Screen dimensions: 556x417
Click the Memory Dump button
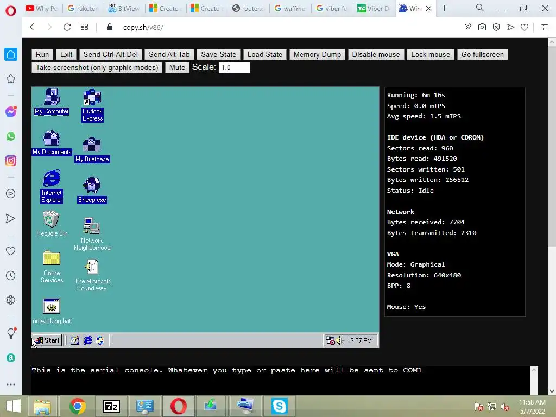point(317,55)
